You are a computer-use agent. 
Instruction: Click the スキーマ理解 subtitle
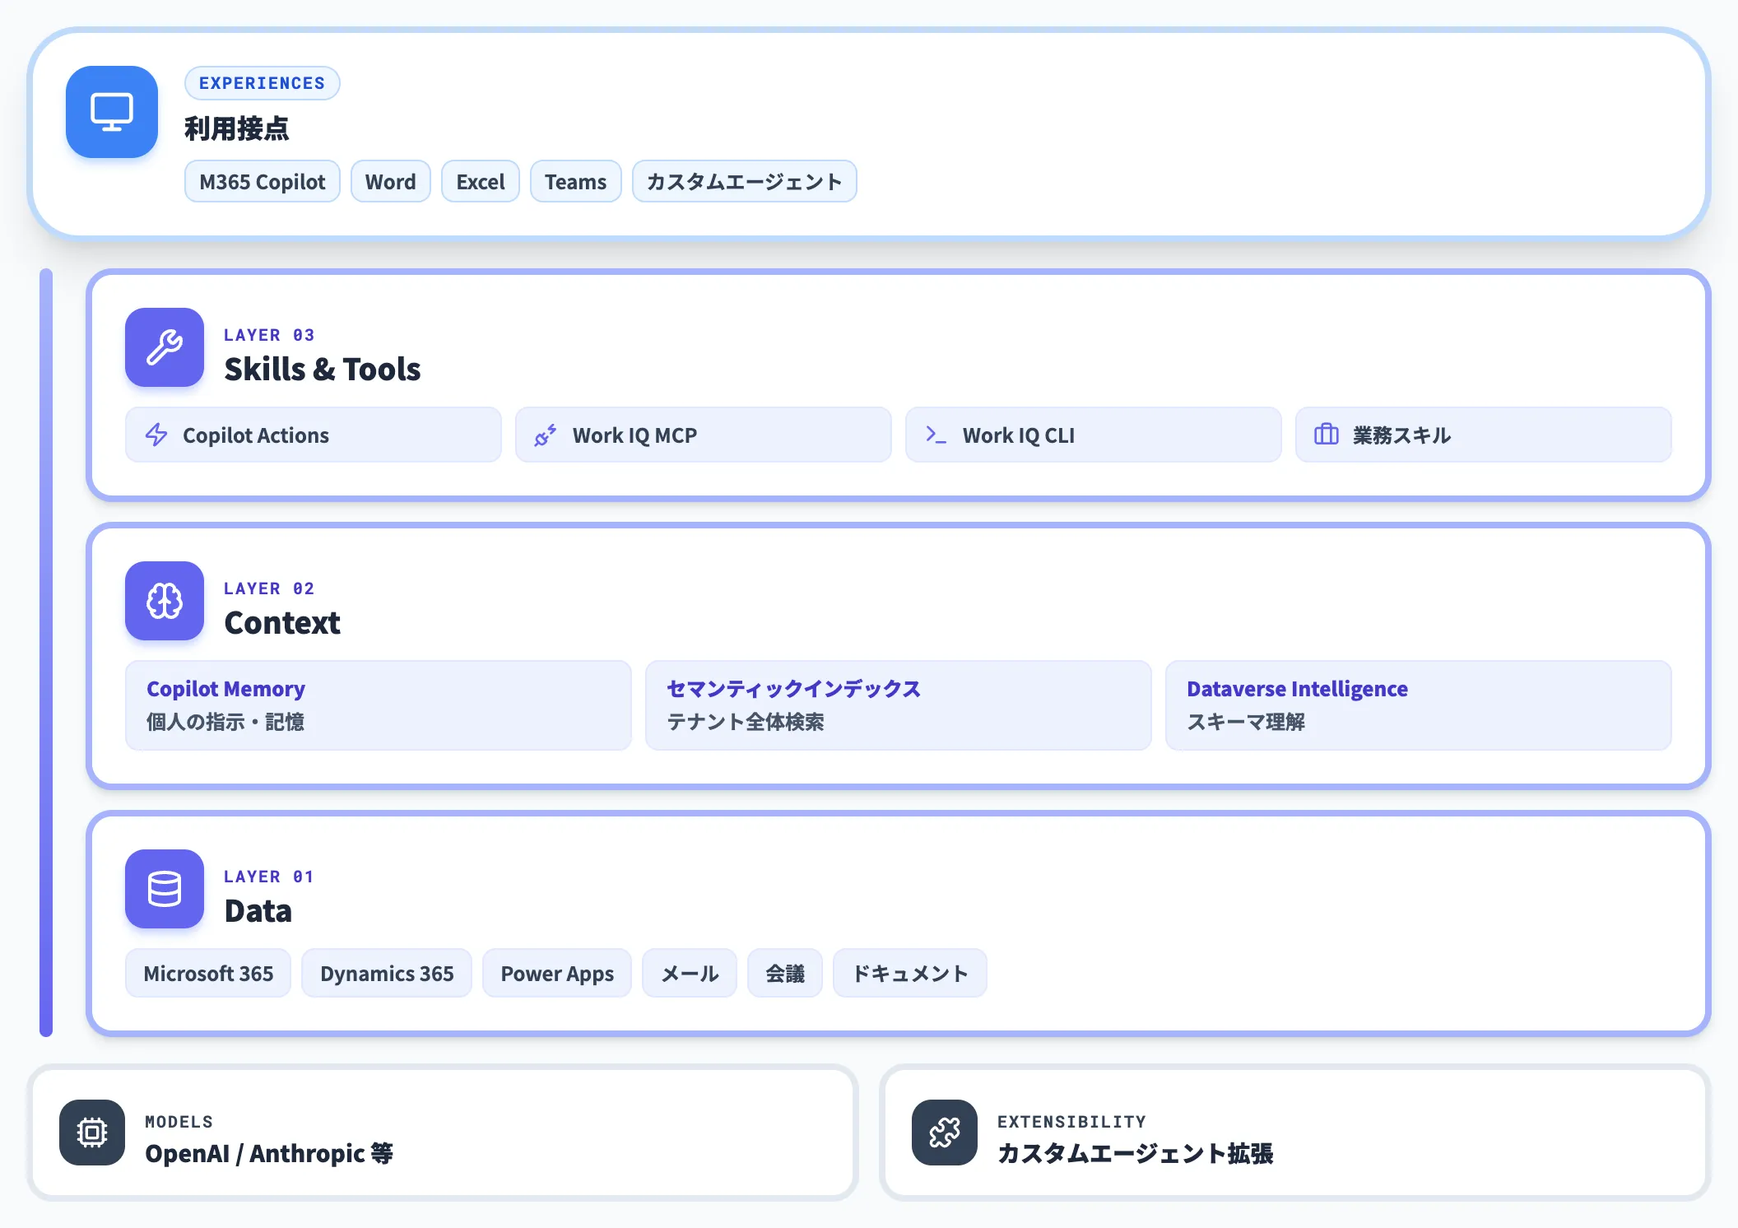[1246, 722]
